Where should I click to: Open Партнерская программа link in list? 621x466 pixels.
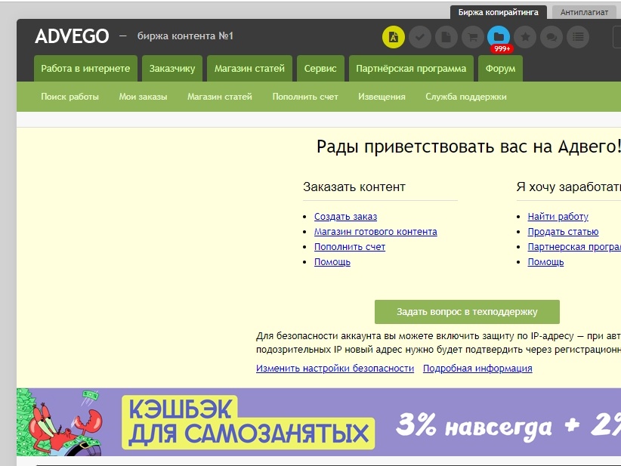click(x=574, y=247)
